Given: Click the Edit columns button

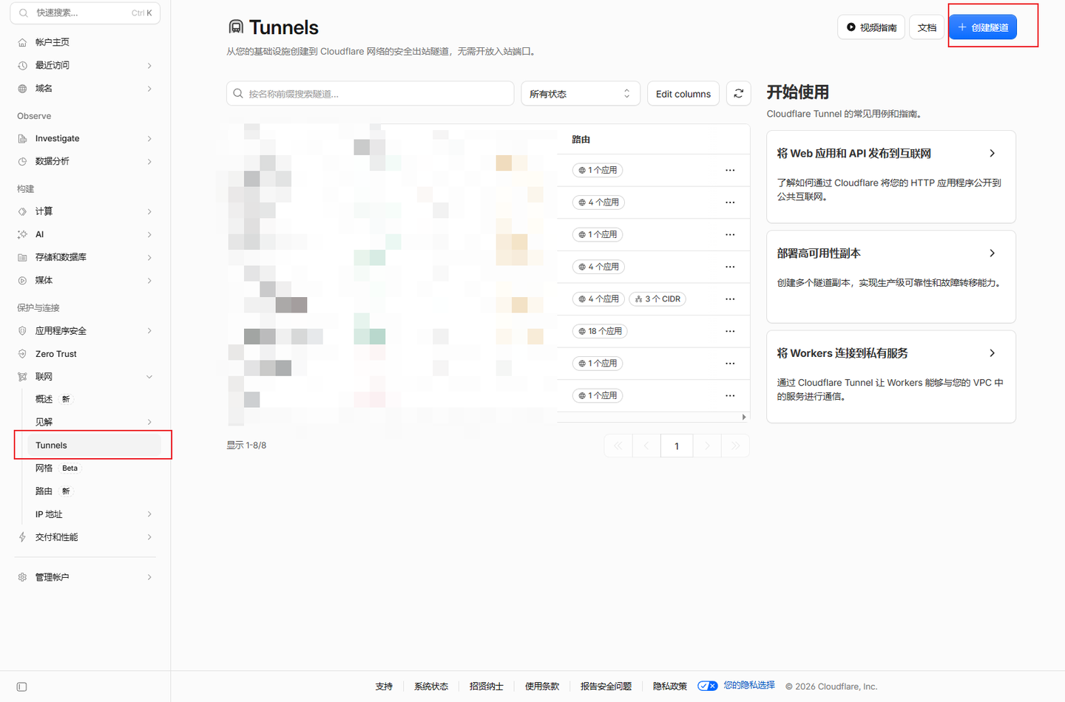Looking at the screenshot, I should 683,94.
